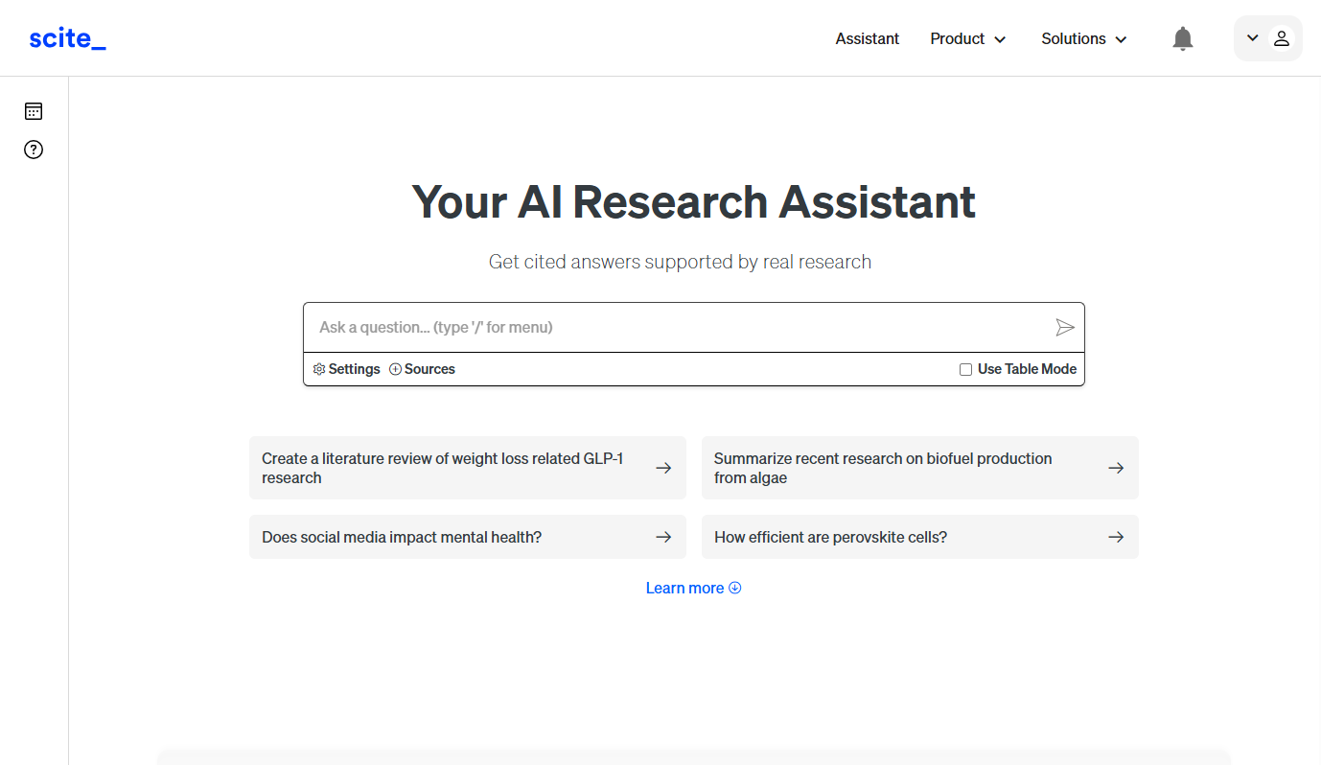Click the arrow on the perovskite cells card
The image size is (1321, 765).
(1116, 537)
